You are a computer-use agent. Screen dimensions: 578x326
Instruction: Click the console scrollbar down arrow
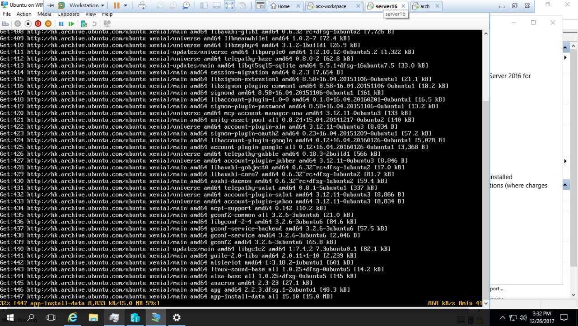coord(486,303)
